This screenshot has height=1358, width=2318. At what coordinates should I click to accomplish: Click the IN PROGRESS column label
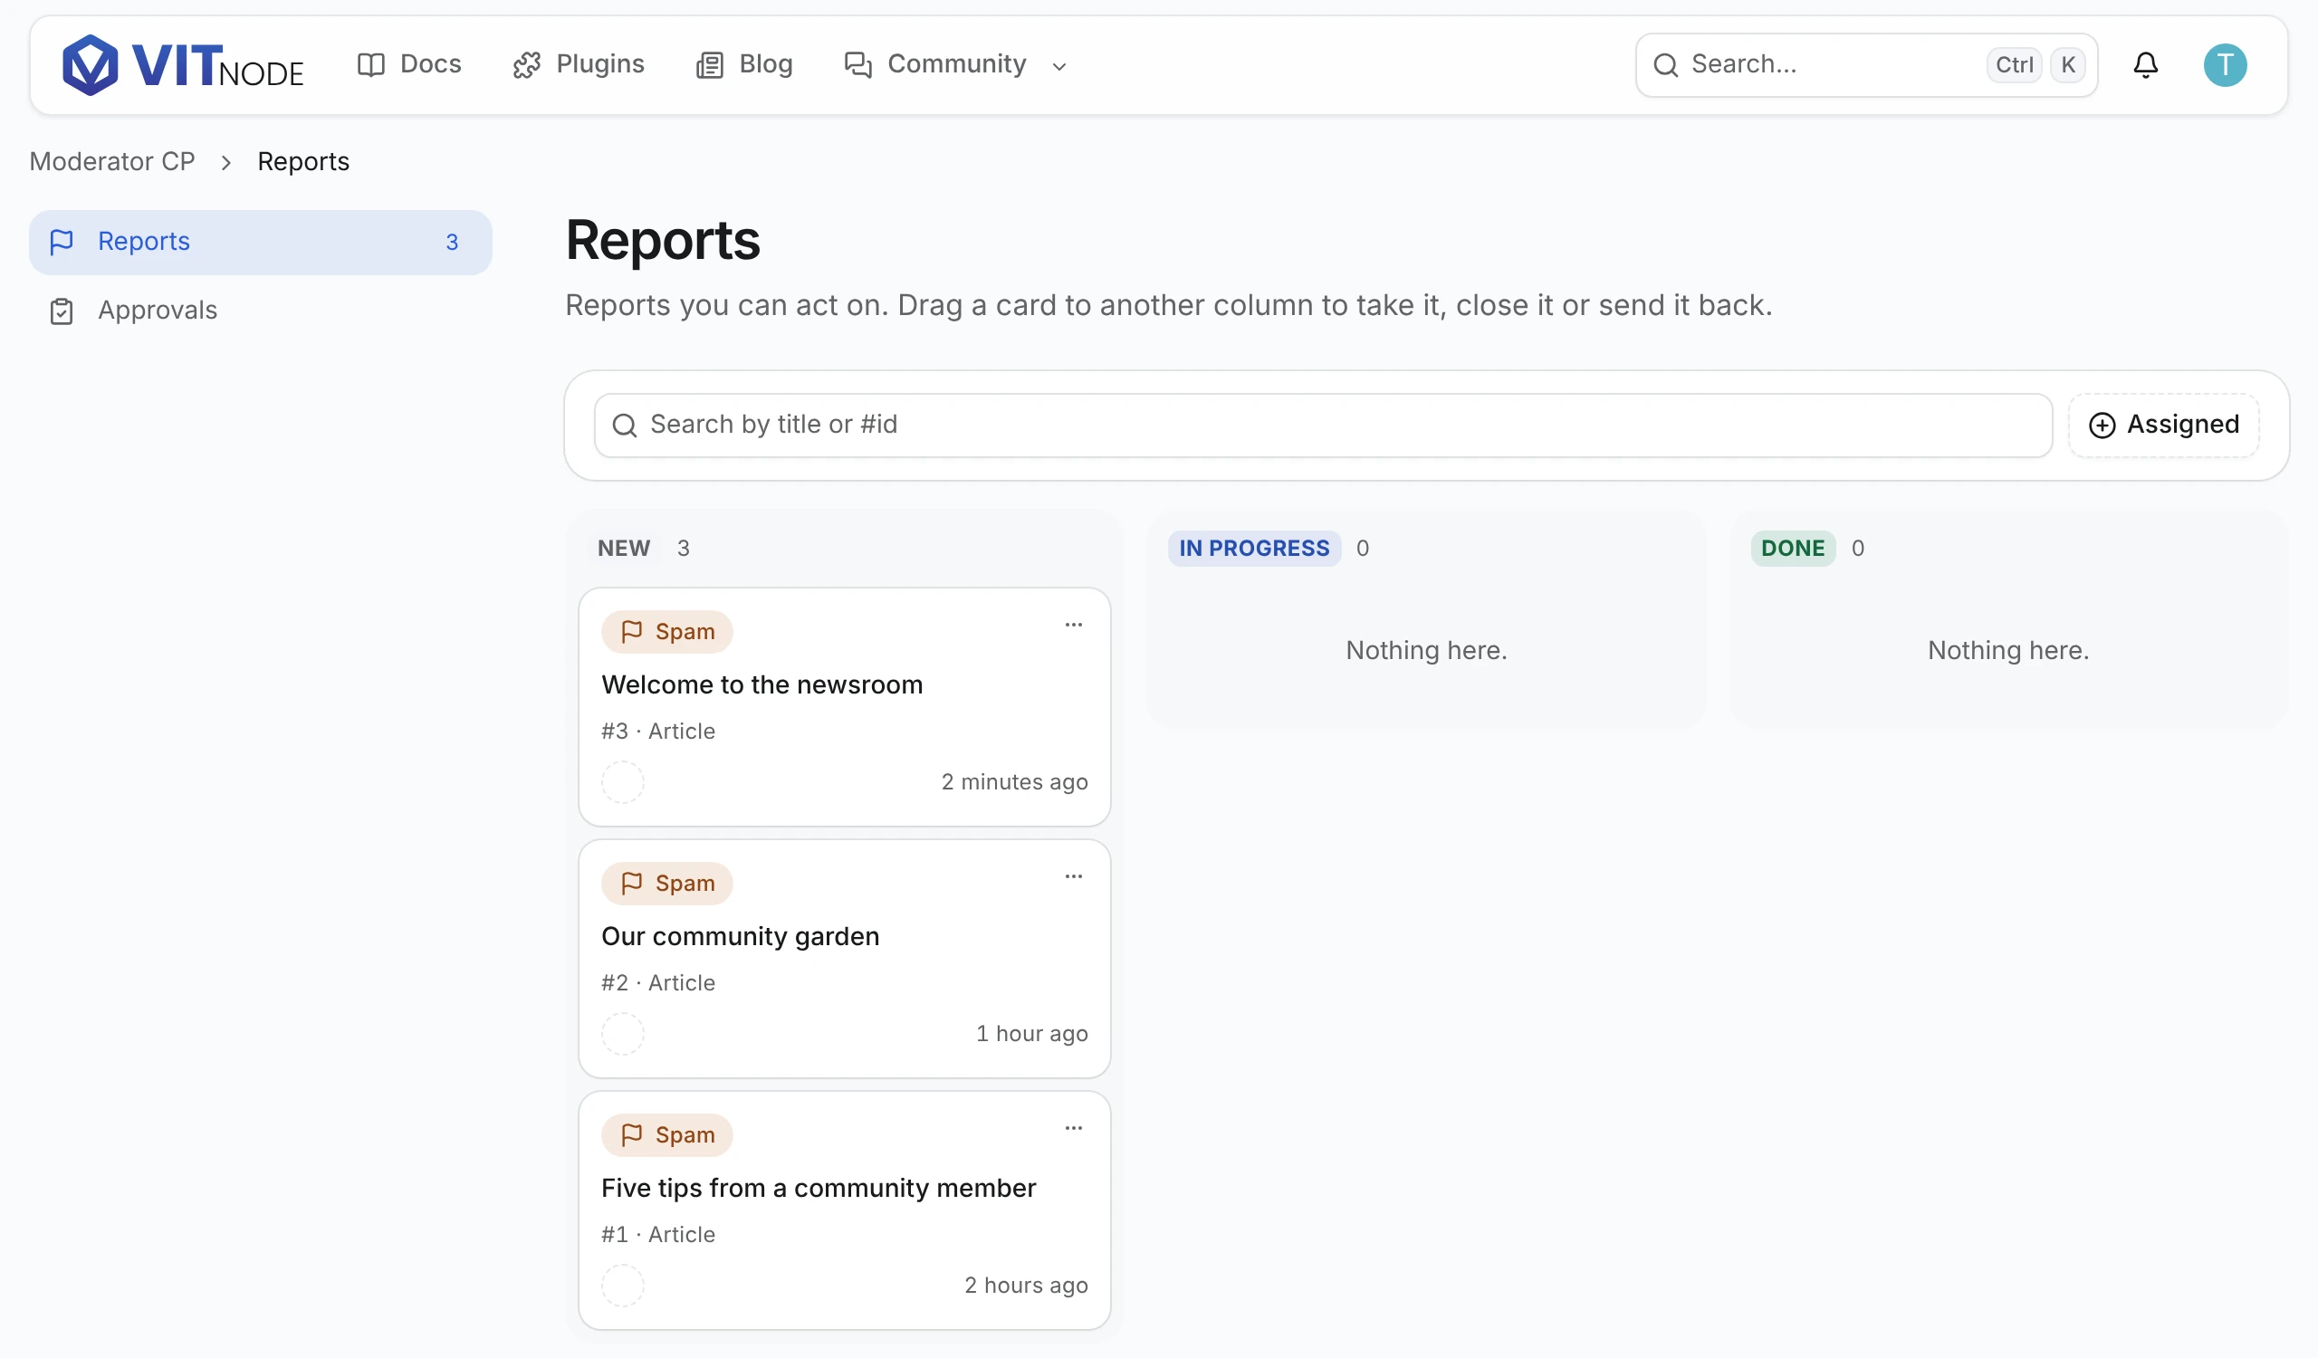1254,549
